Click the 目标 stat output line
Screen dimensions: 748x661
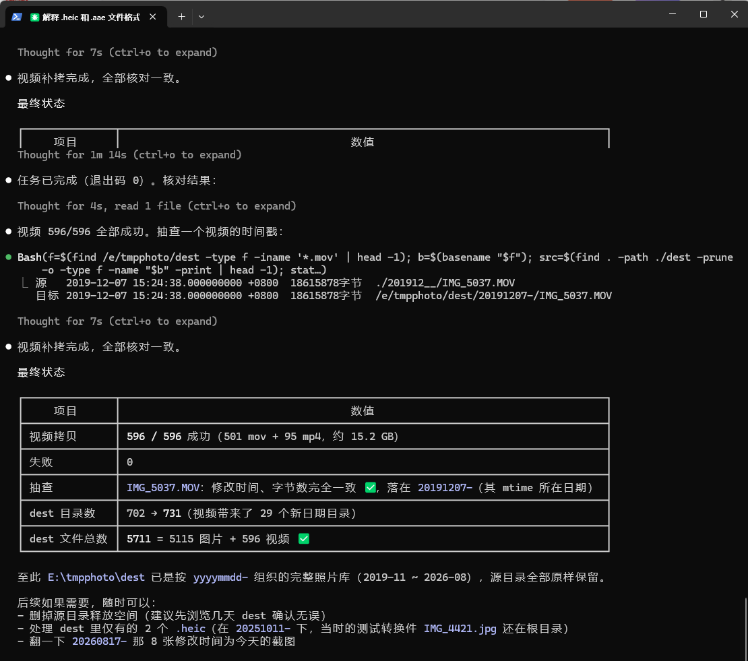click(323, 296)
